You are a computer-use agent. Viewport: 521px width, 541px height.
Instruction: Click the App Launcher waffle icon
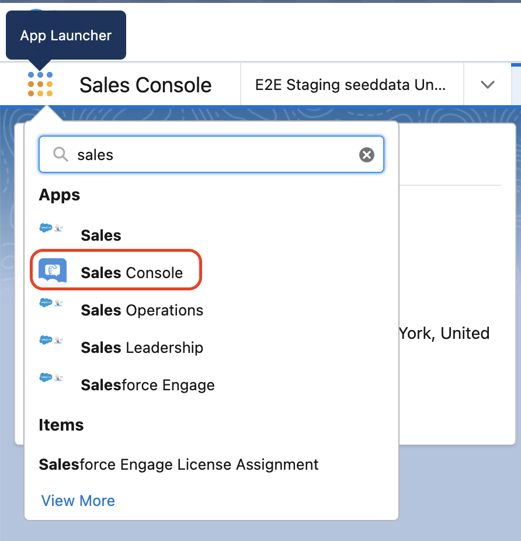tap(40, 84)
